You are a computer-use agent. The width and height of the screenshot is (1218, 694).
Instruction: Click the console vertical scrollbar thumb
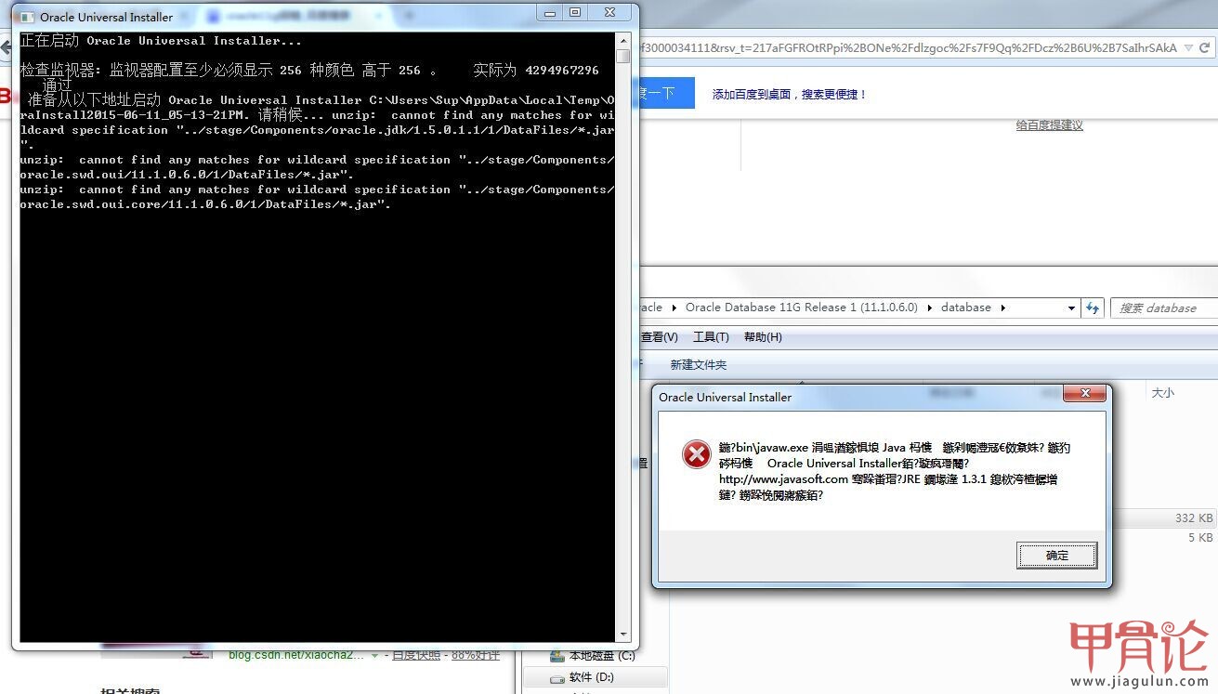[623, 56]
